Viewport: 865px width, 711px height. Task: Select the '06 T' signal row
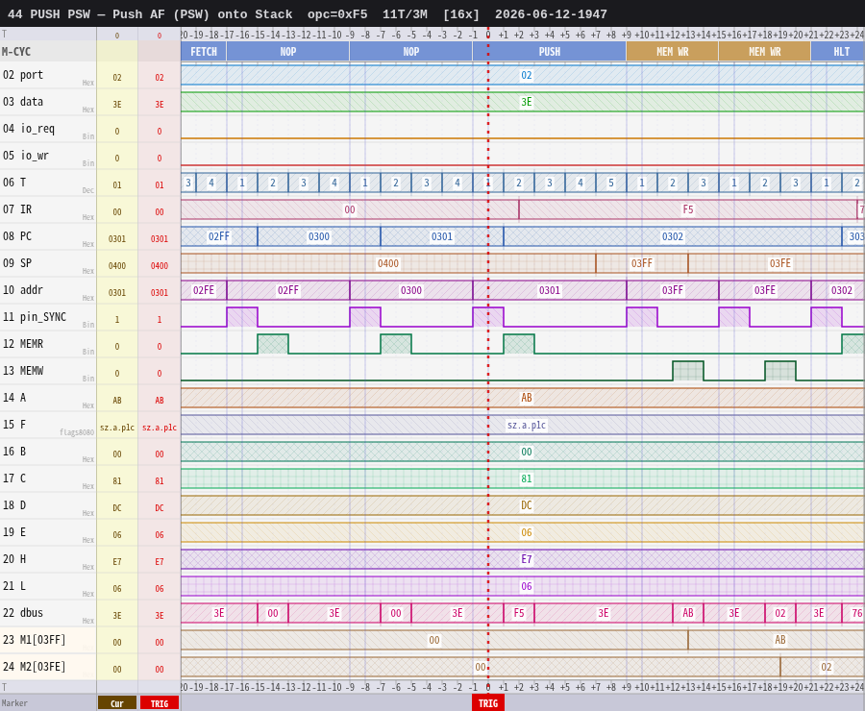432,183
